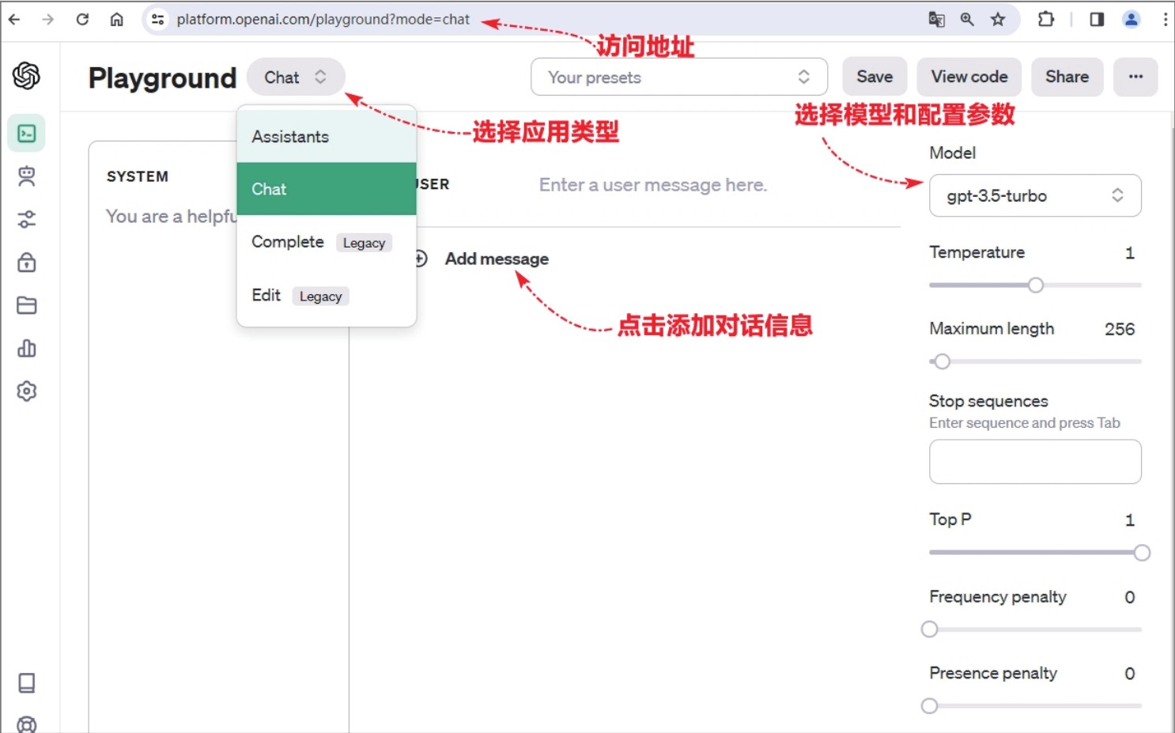
Task: Open the API keys lock icon in sidebar
Action: coord(27,262)
